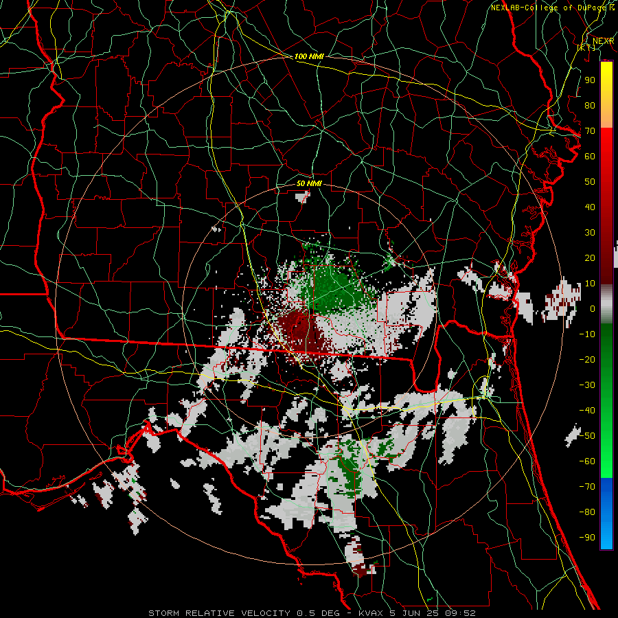Click the "20" value on the velocity scale
Image resolution: width=618 pixels, height=618 pixels.
(x=590, y=257)
